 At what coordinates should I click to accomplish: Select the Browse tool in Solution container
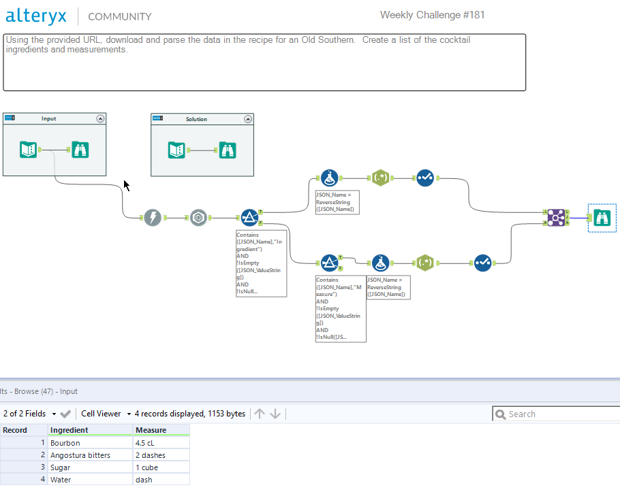pos(228,150)
